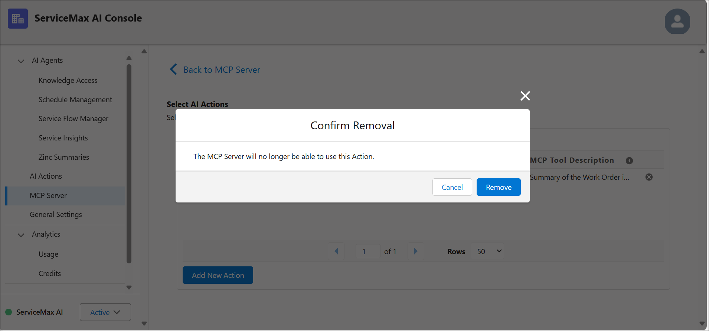Collapse the AI Agents section chevron

(21, 61)
